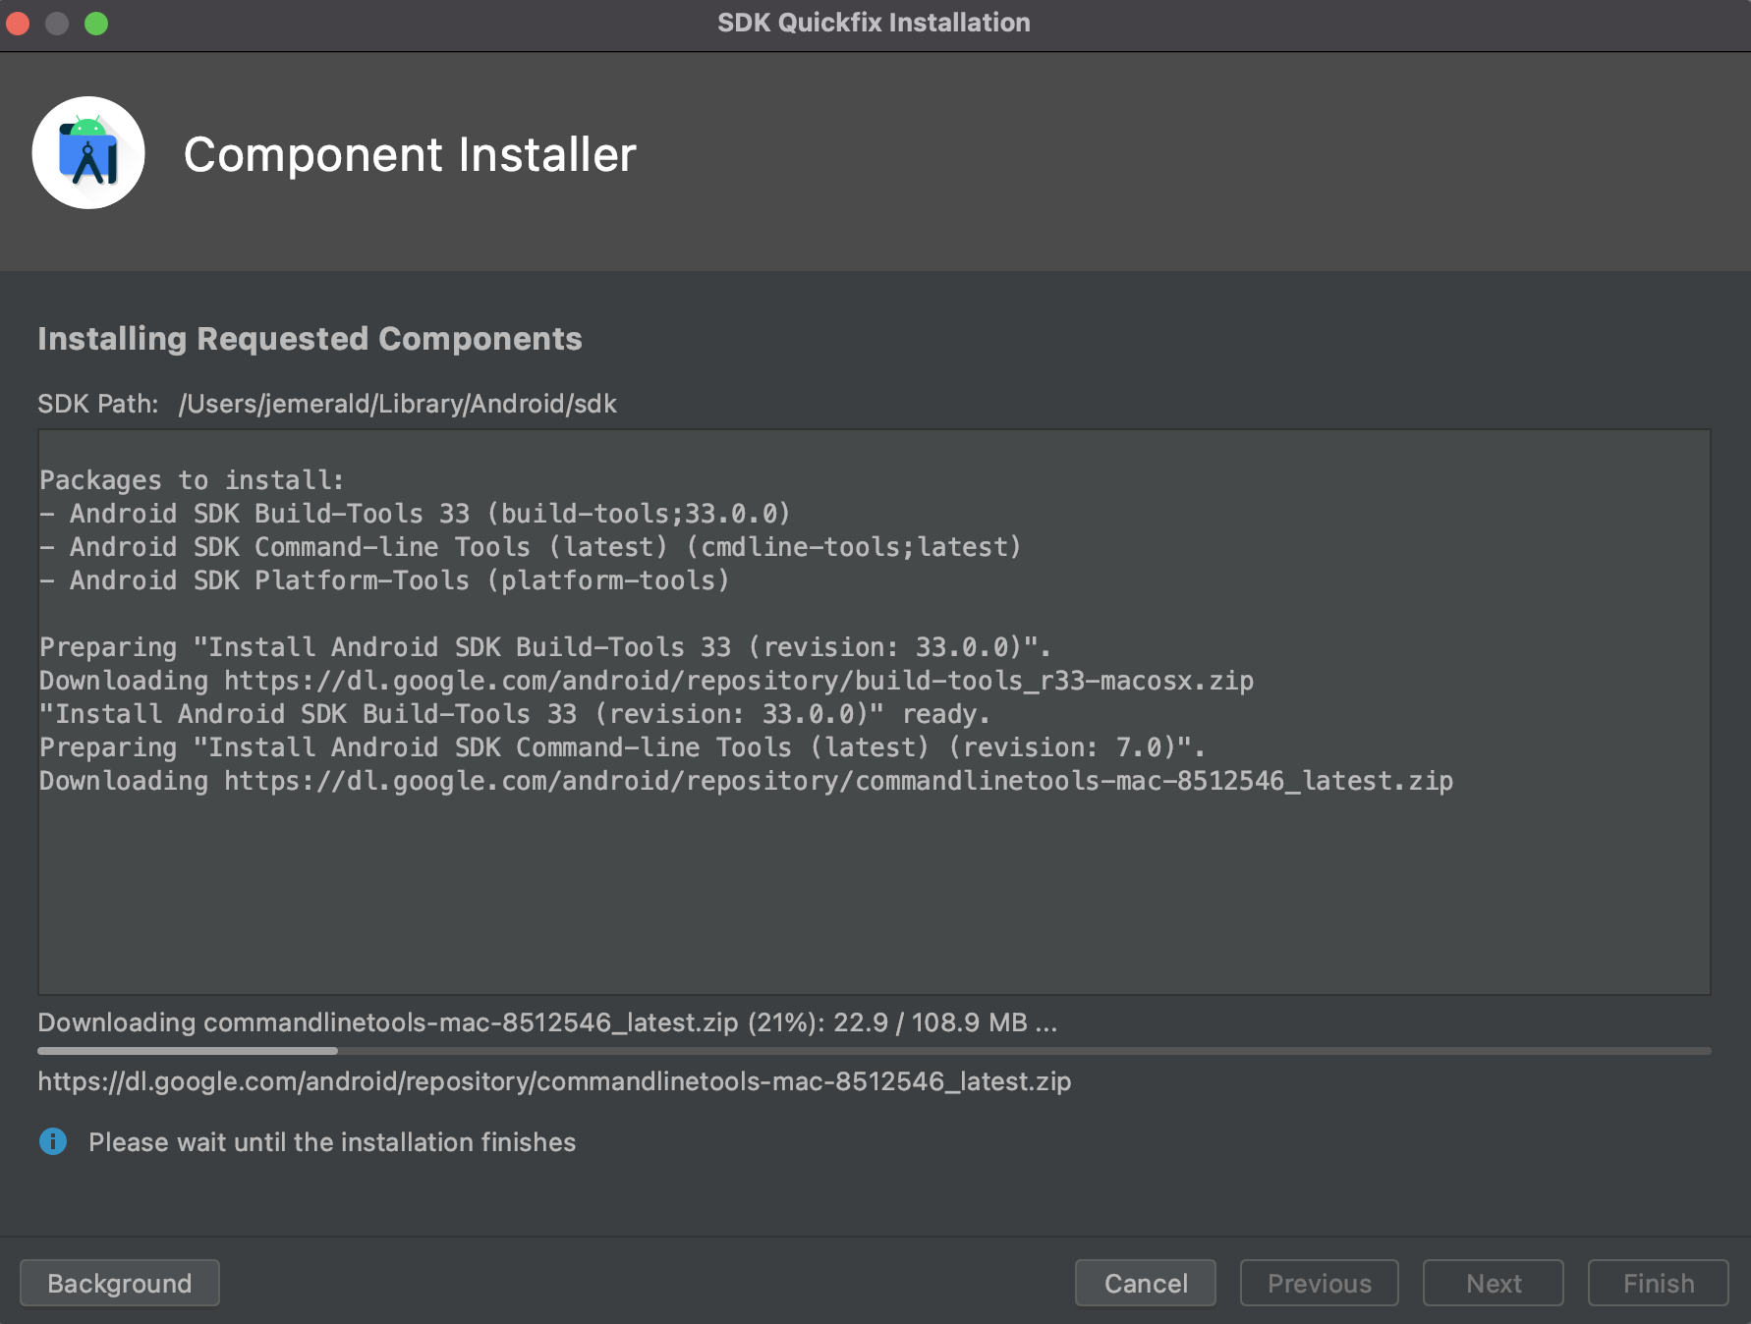
Task: Click the SDK path /Users/jemerald/Library/Android/sdk
Action: [398, 404]
